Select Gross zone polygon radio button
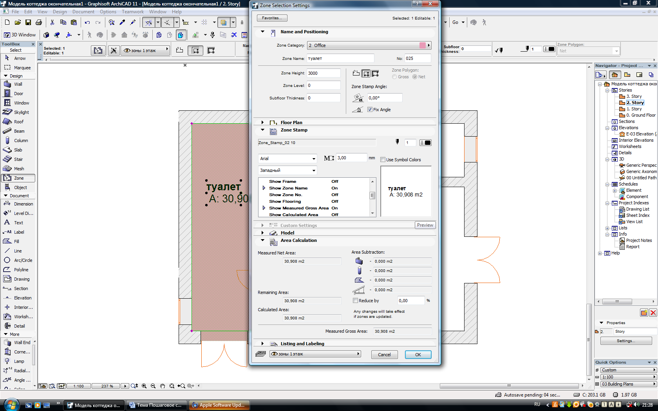This screenshot has height=411, width=658. (394, 77)
